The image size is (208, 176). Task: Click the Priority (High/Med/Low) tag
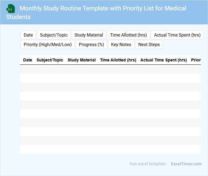pyautogui.click(x=48, y=45)
